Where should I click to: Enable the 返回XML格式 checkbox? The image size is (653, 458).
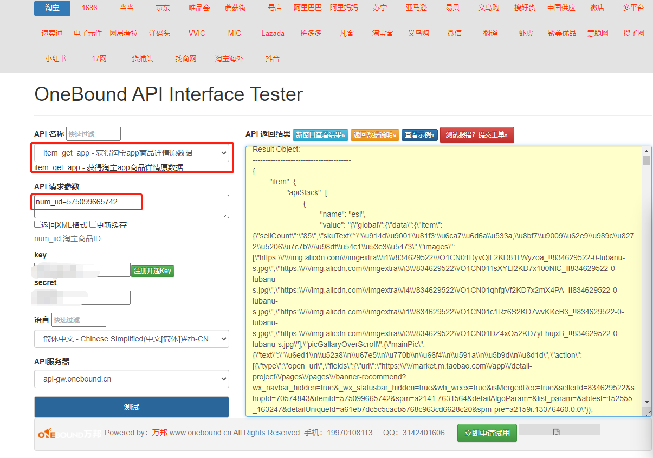(38, 224)
